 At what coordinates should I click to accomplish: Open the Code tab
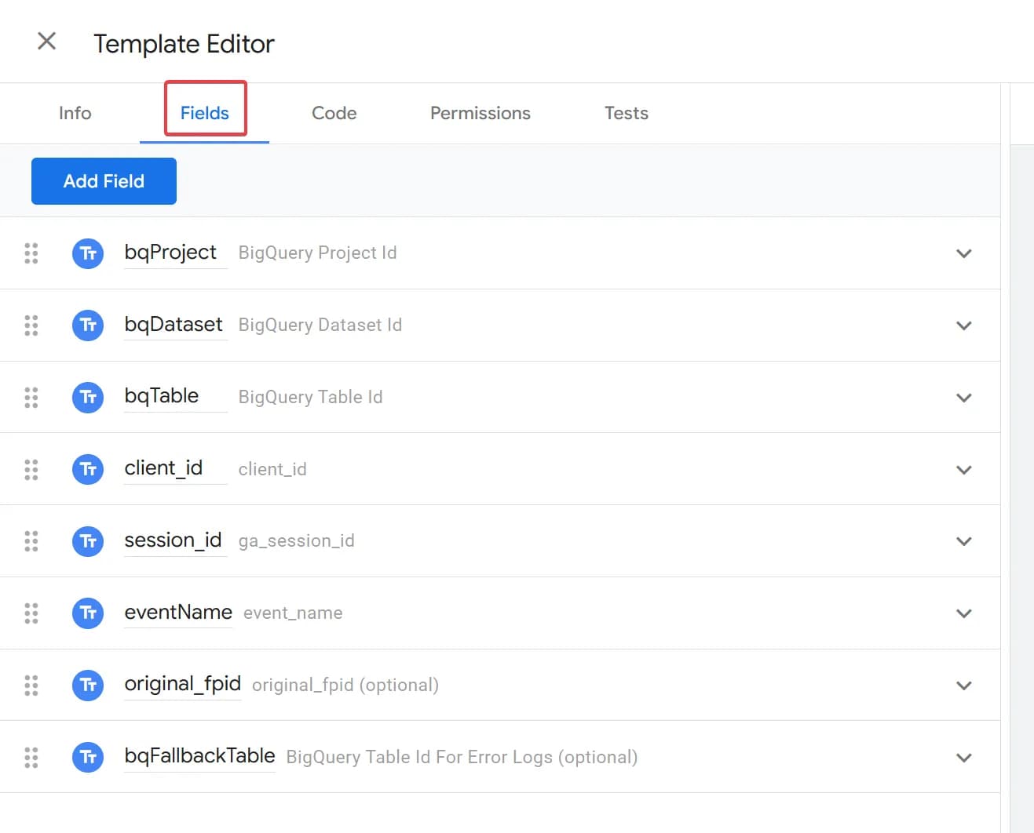tap(334, 113)
